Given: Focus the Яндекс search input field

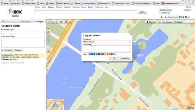Looking at the screenshot, I should tap(86, 12).
